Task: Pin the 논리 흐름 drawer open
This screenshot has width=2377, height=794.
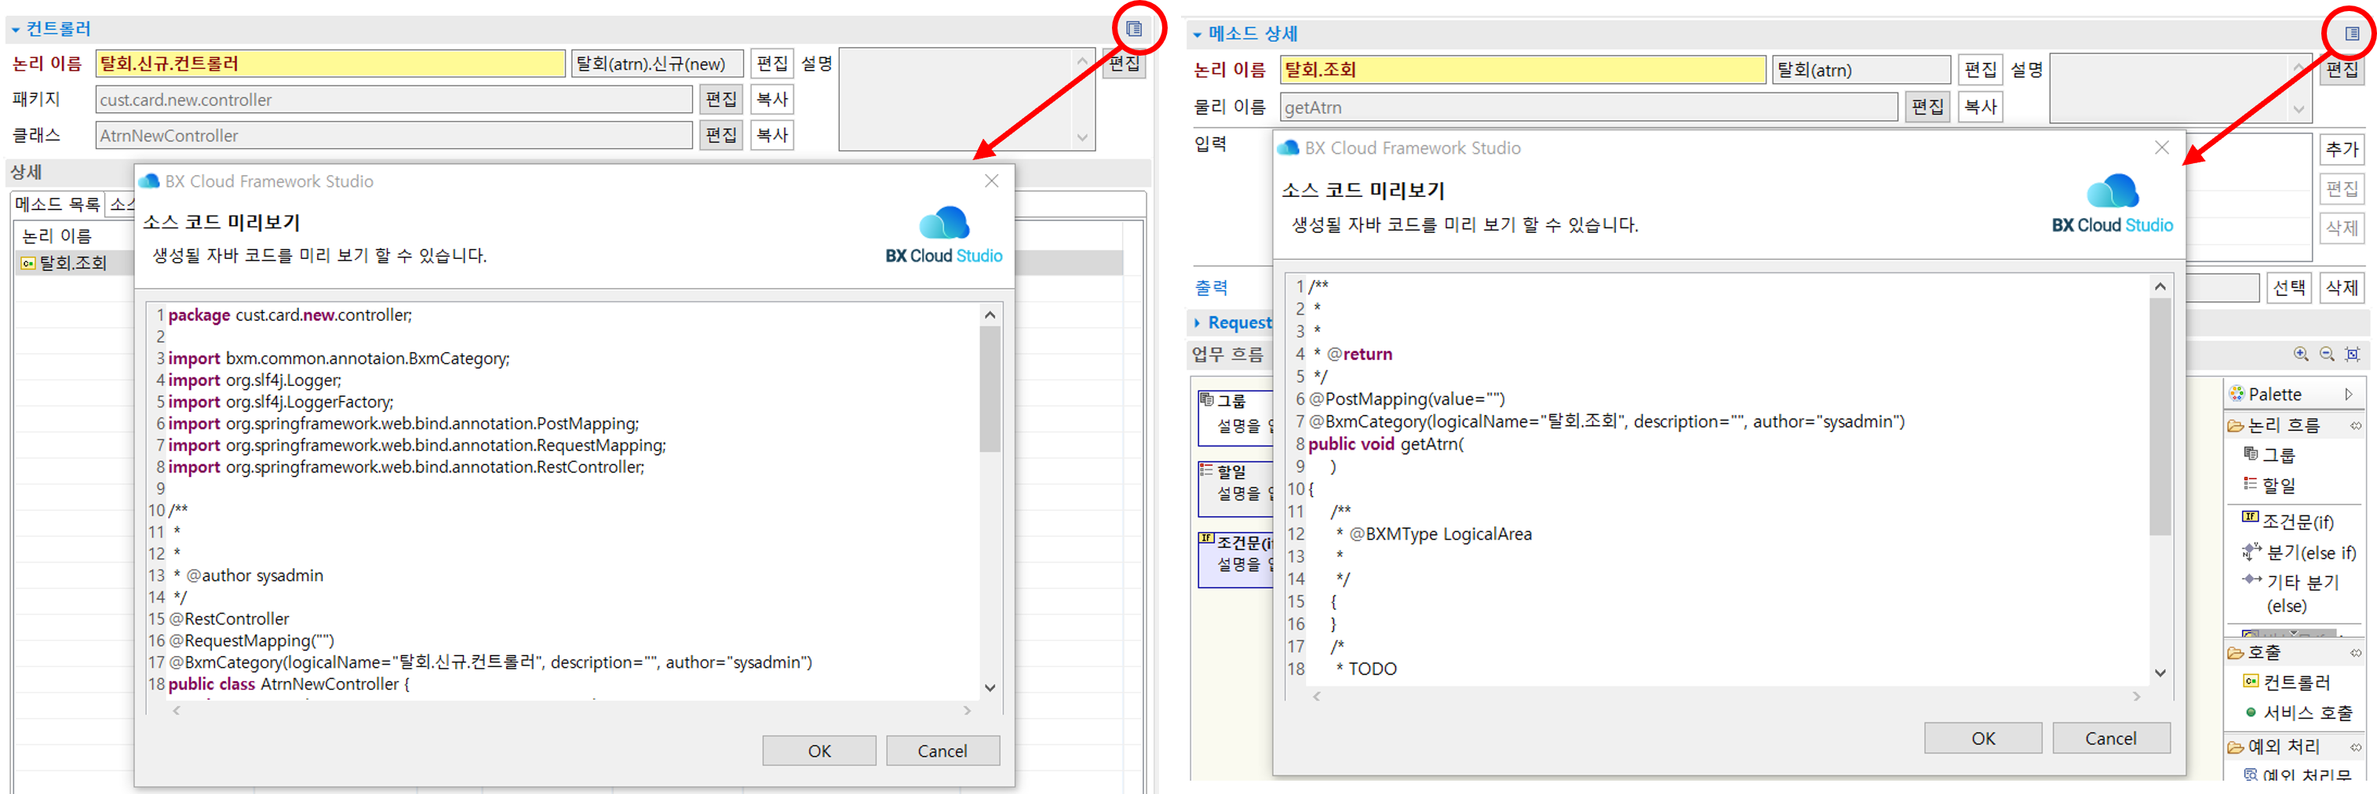Action: coord(2356,425)
